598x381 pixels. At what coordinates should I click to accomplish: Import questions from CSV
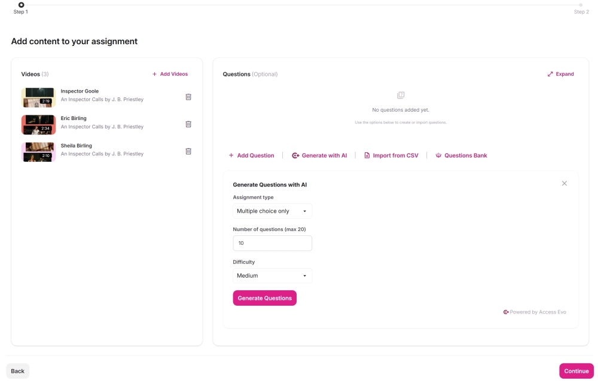pos(391,155)
